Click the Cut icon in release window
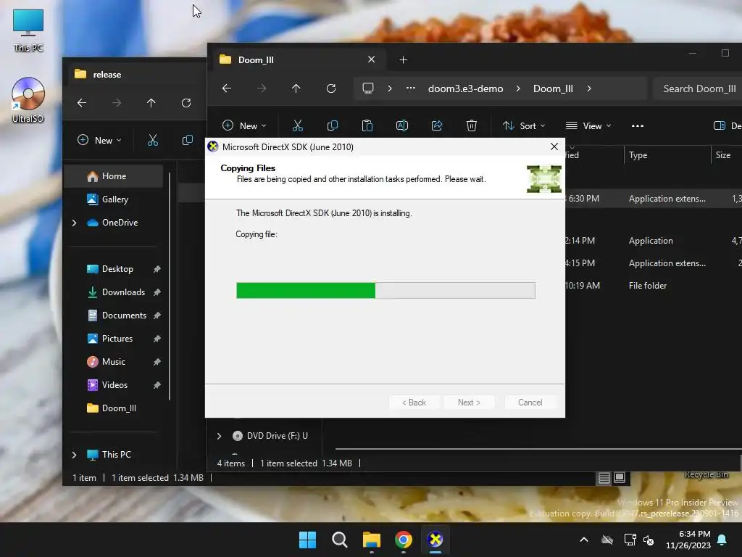This screenshot has width=742, height=557. [152, 140]
